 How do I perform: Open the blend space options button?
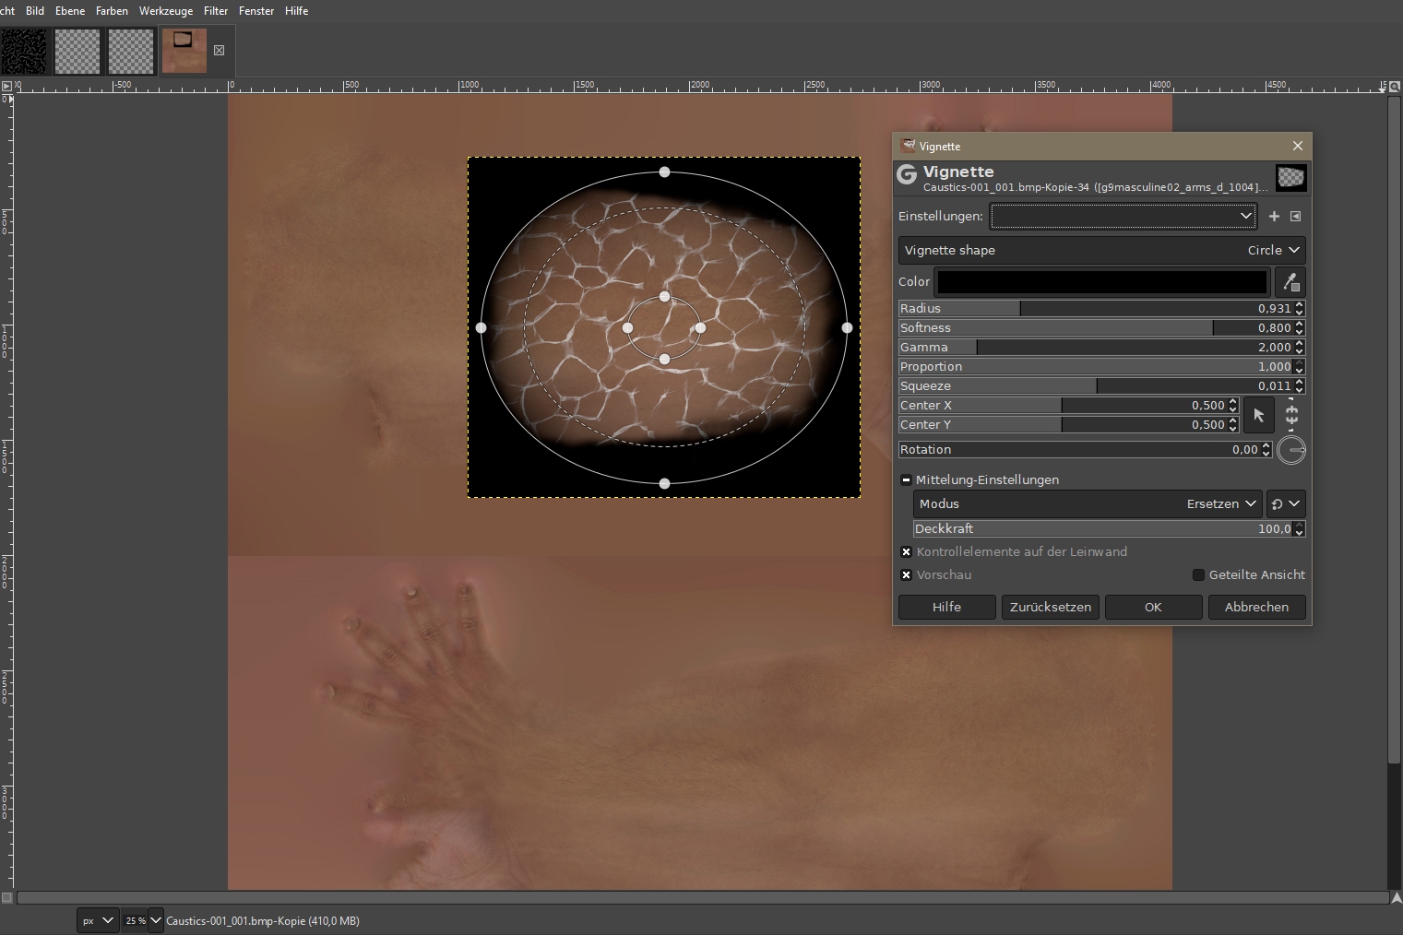pyautogui.click(x=1285, y=503)
